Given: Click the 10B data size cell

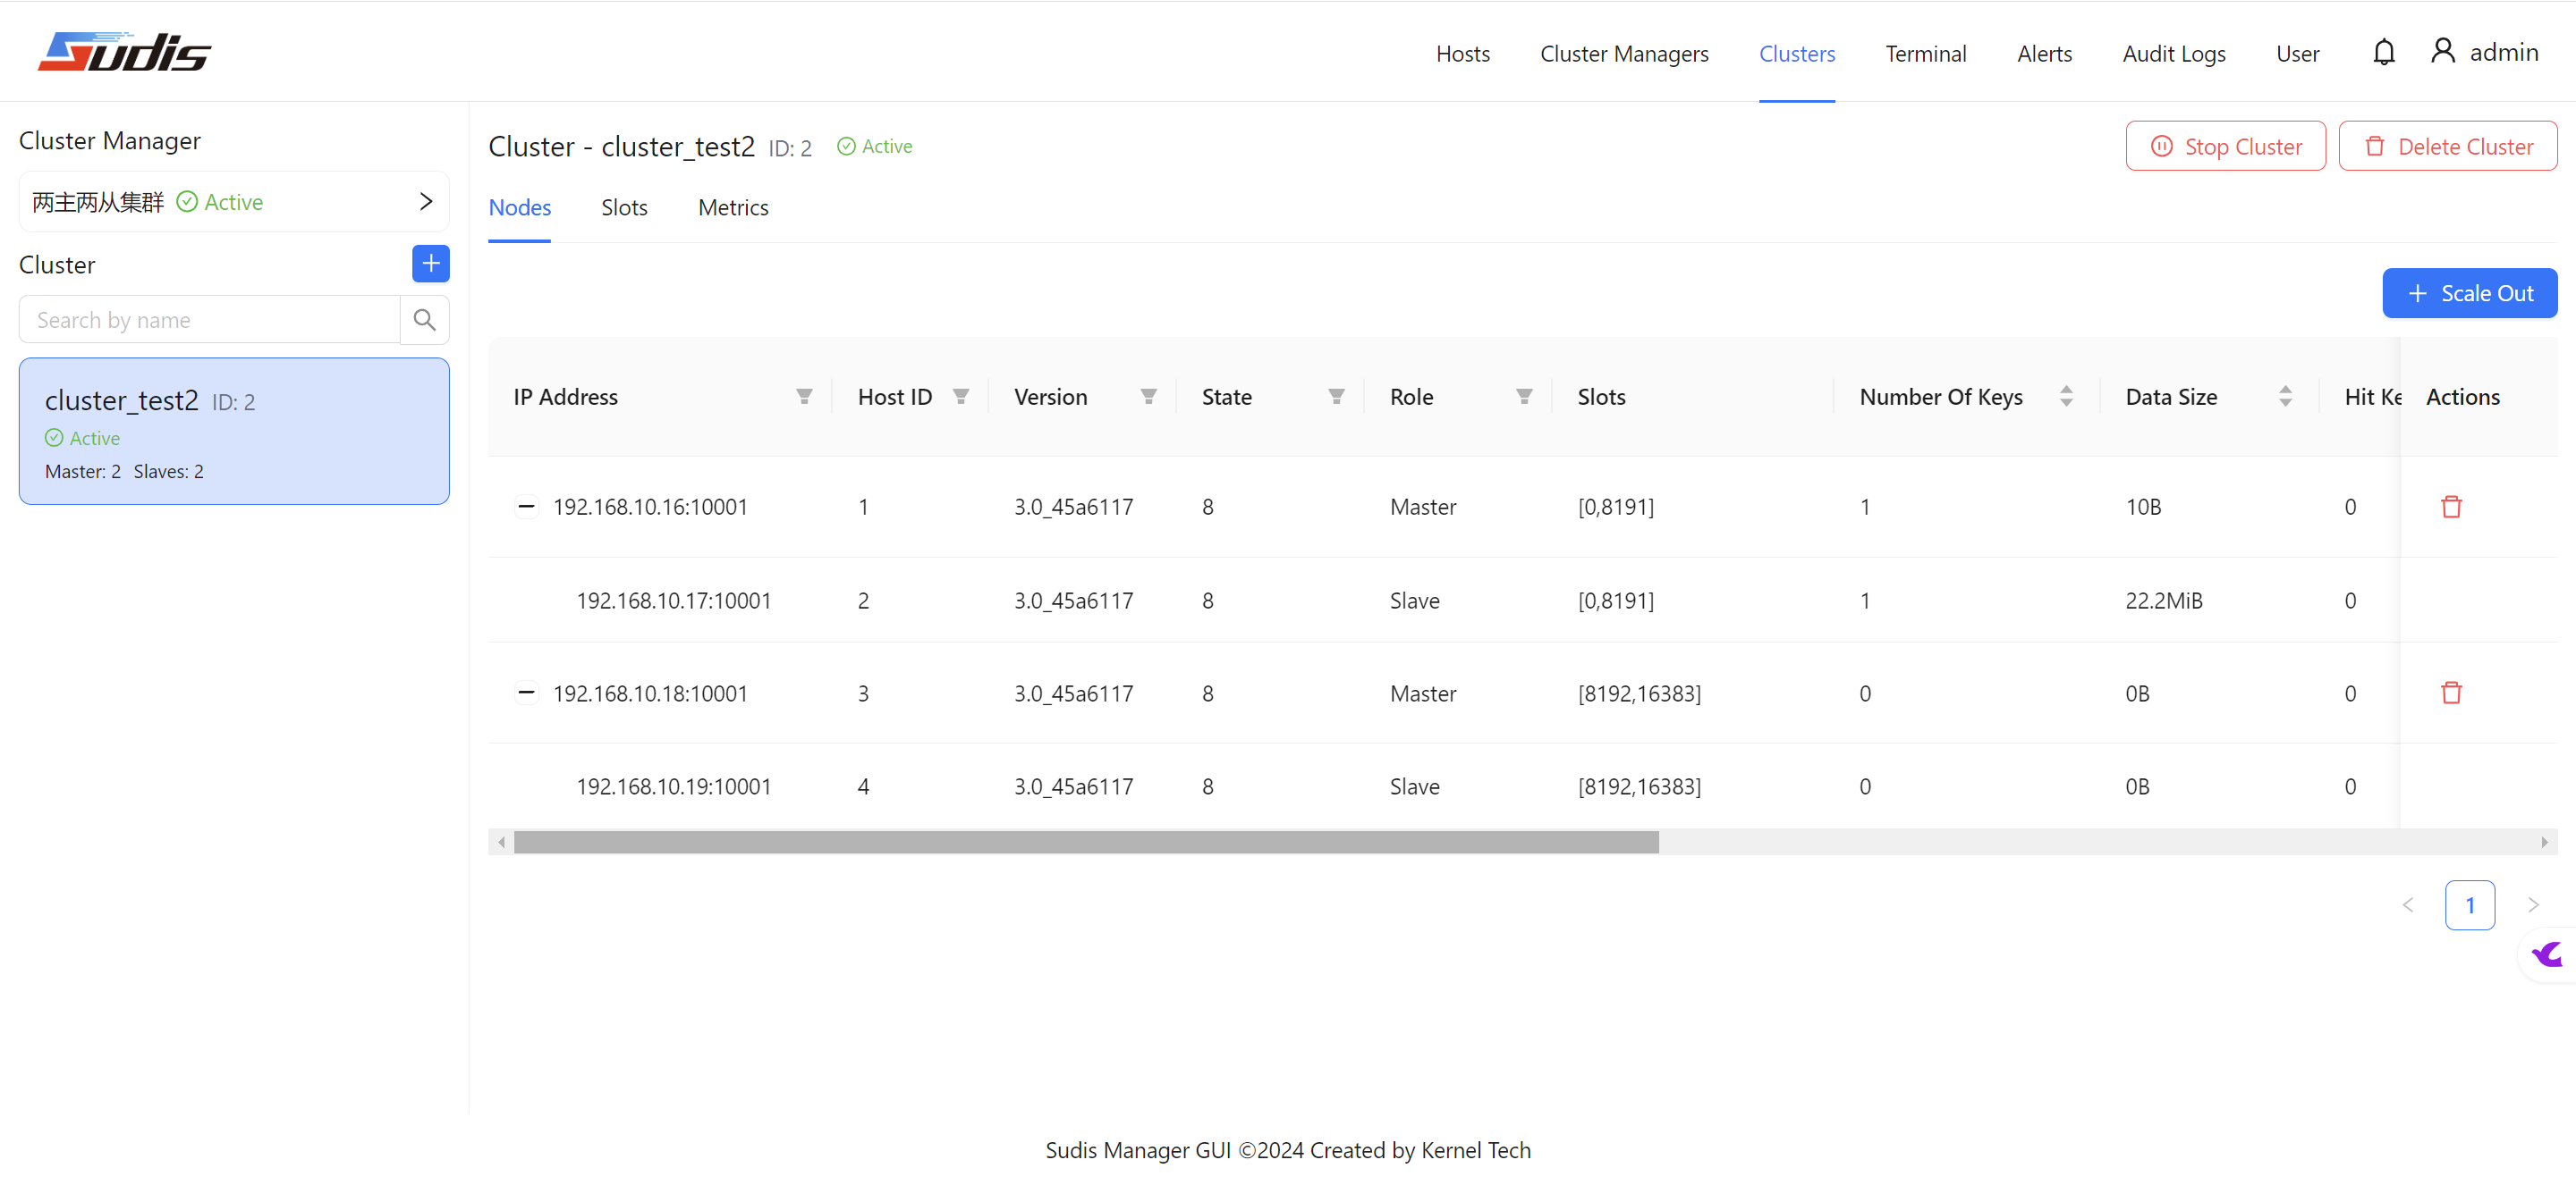Looking at the screenshot, I should click(x=2143, y=507).
